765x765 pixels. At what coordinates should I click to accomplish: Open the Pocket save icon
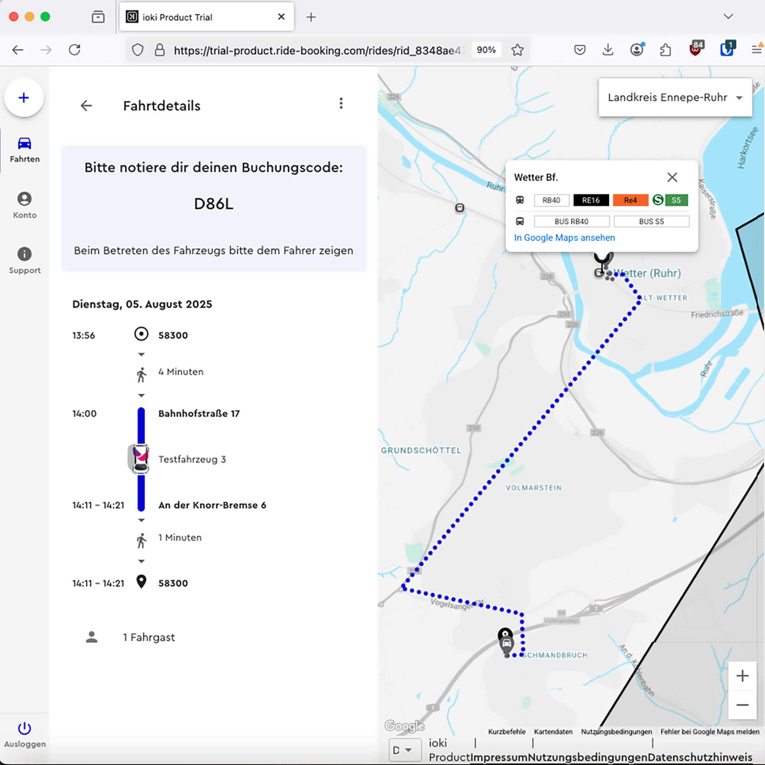click(579, 50)
